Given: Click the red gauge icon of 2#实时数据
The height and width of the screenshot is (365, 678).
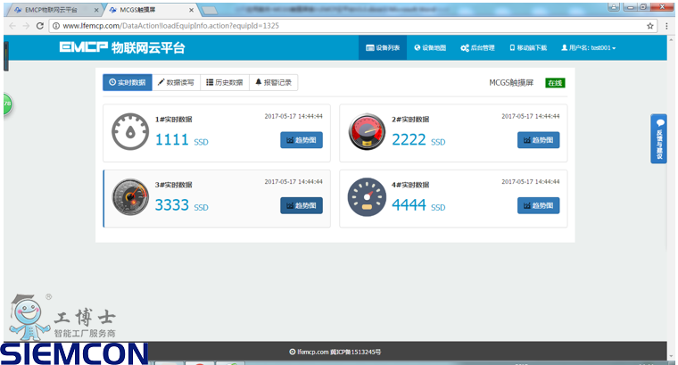Looking at the screenshot, I should coord(368,131).
